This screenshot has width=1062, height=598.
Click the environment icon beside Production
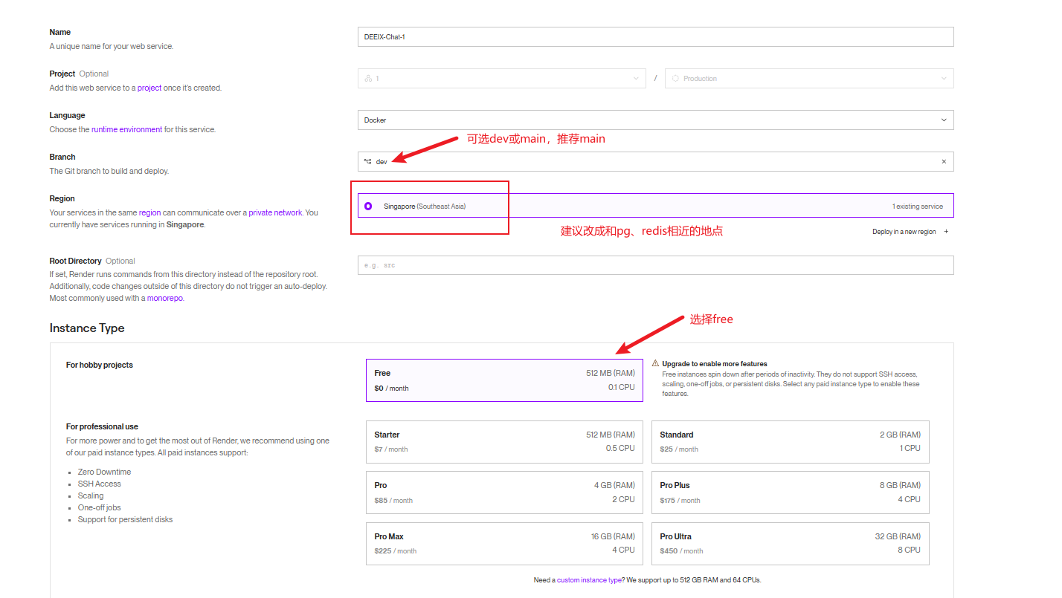pyautogui.click(x=675, y=78)
